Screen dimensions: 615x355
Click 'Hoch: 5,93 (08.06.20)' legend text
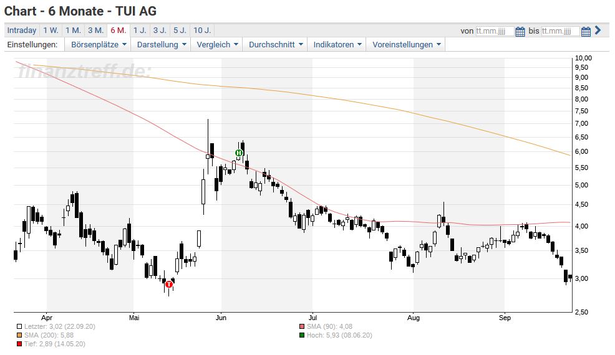coord(339,335)
